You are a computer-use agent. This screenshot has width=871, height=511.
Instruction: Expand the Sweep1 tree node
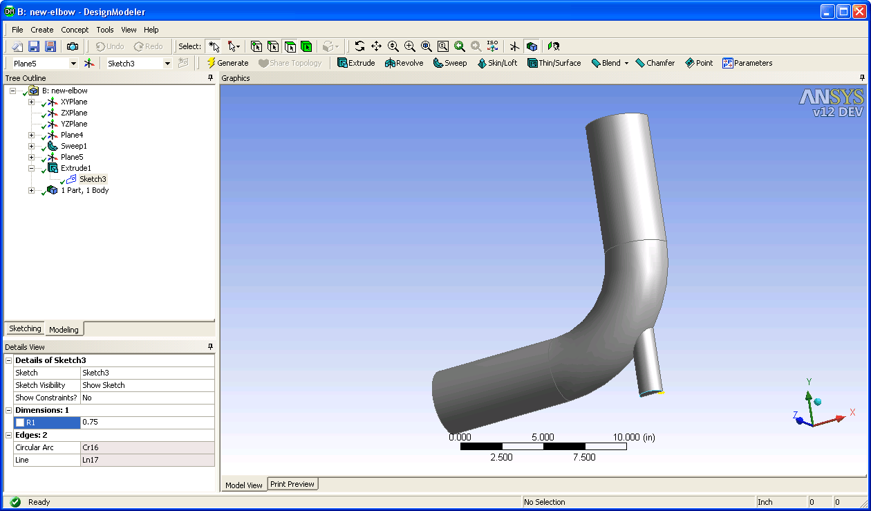pyautogui.click(x=31, y=146)
